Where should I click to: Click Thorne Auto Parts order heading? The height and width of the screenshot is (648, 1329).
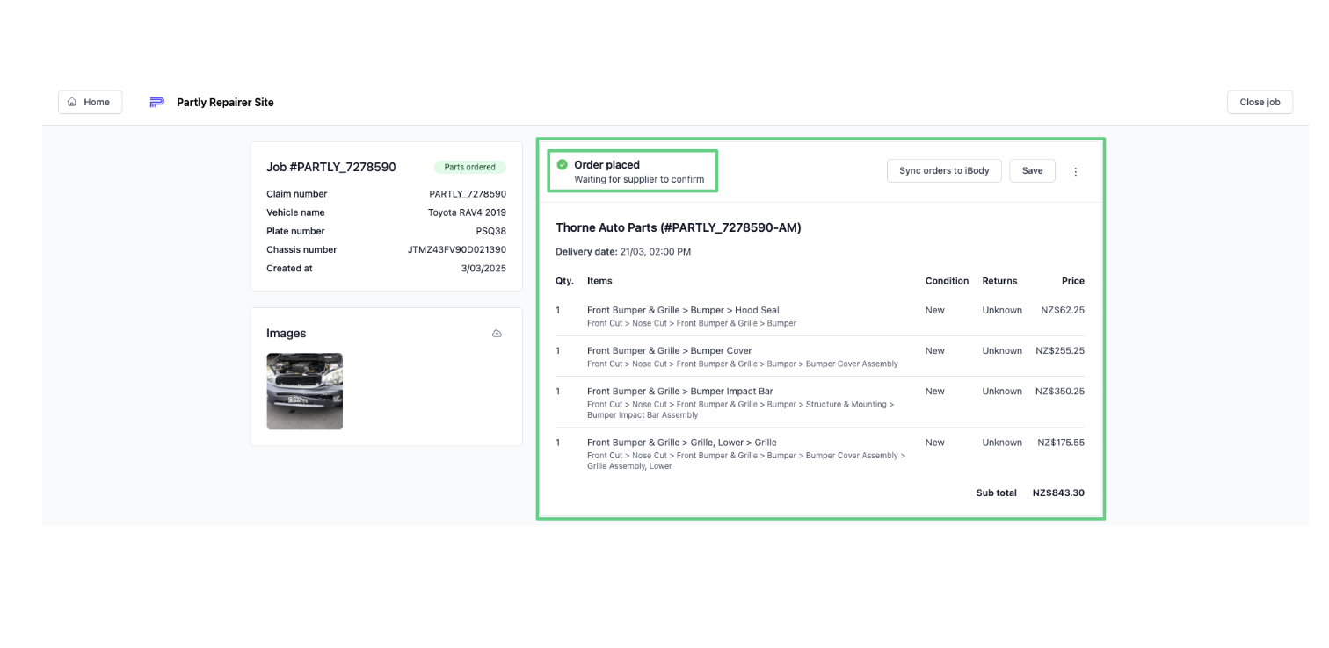tap(679, 227)
